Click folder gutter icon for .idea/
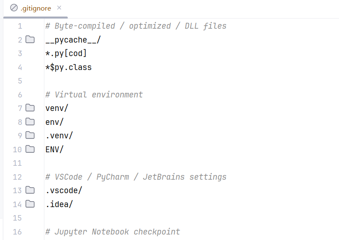 (x=30, y=204)
